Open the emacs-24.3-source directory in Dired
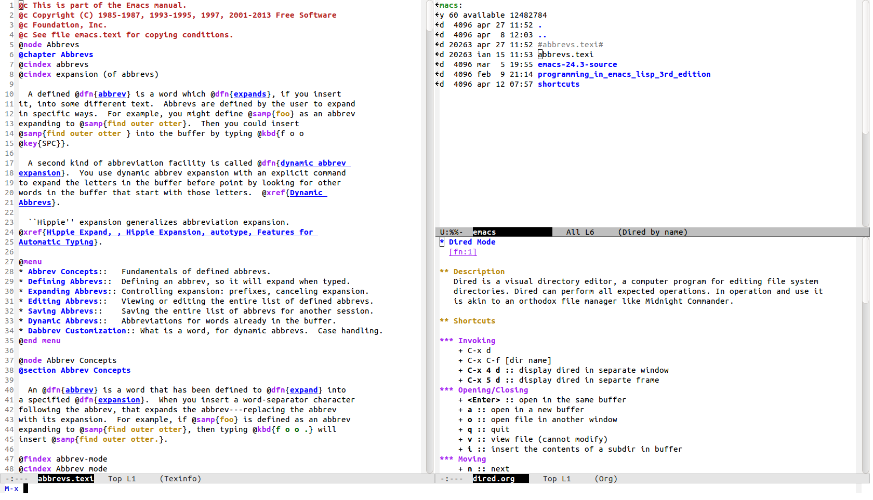The height and width of the screenshot is (500, 873). (x=577, y=64)
